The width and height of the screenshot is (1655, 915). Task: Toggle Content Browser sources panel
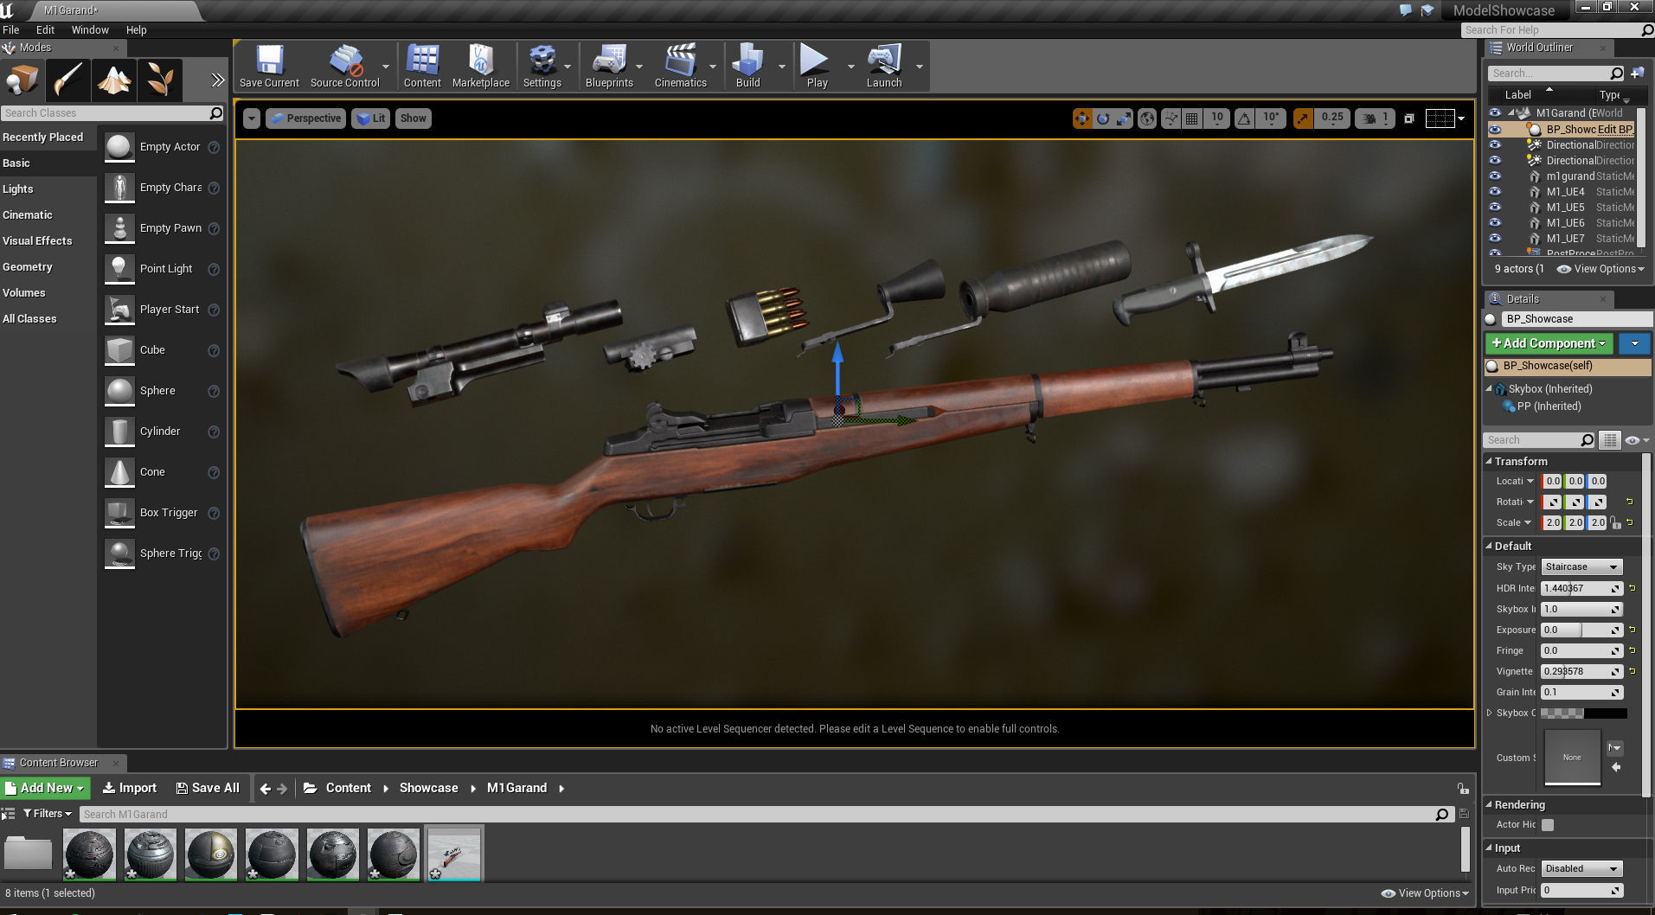8,814
